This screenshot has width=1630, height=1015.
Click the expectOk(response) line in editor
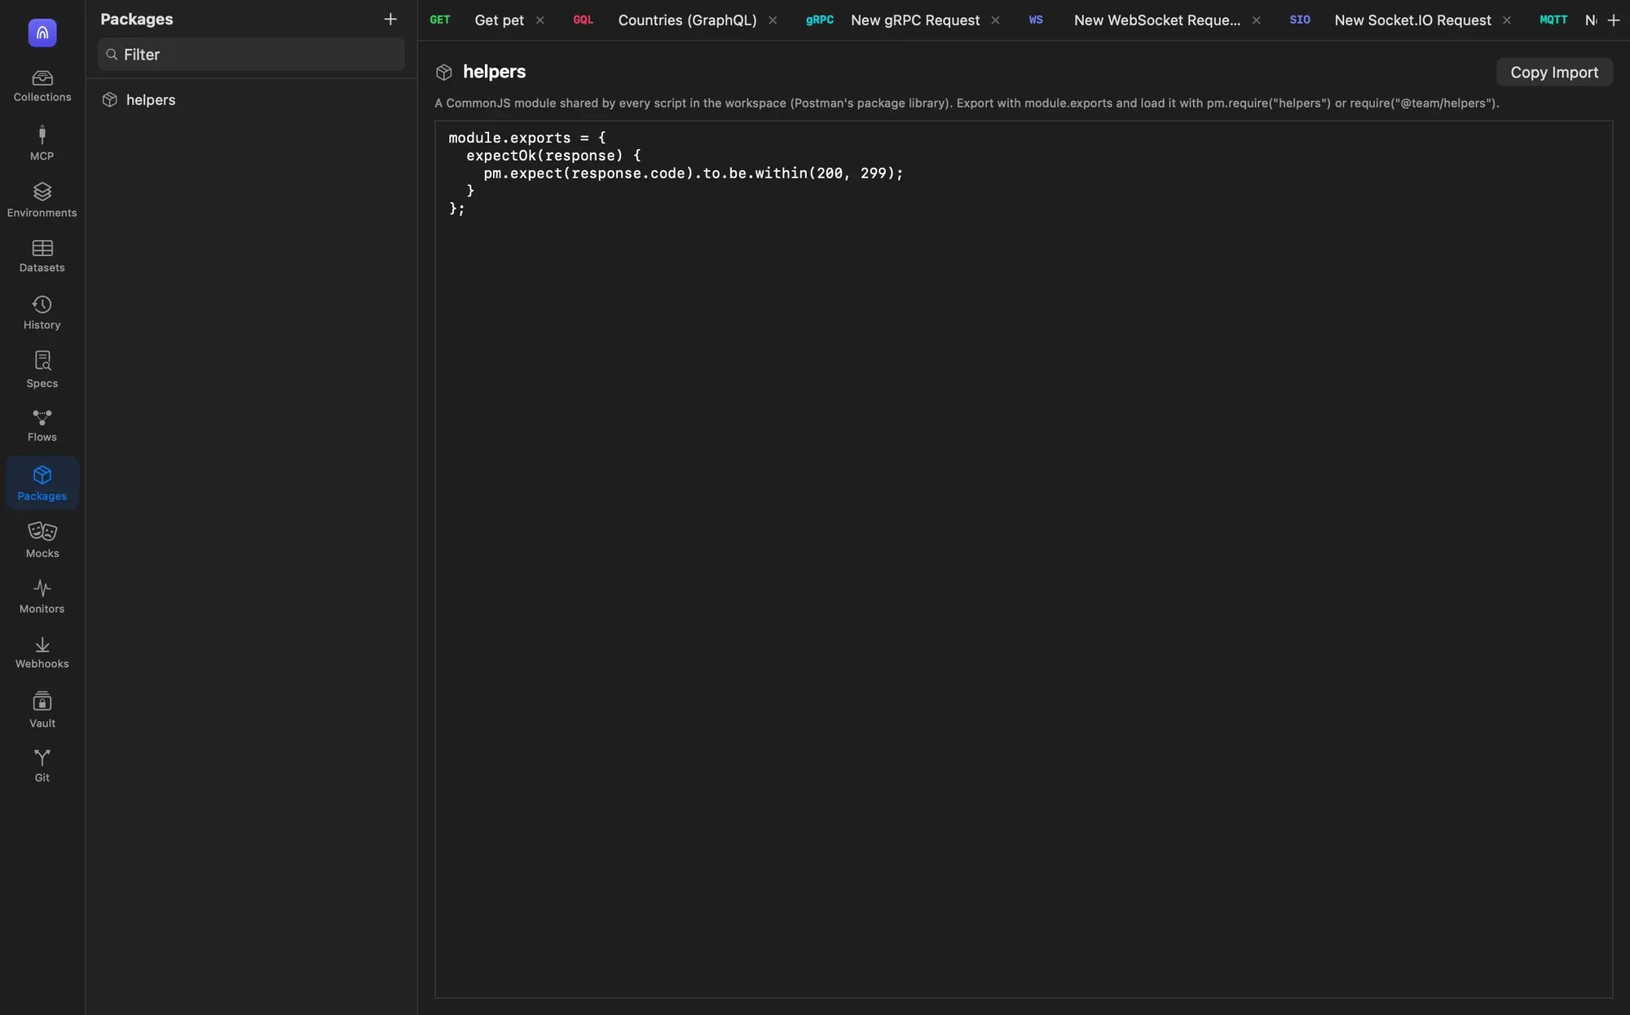[x=553, y=156]
